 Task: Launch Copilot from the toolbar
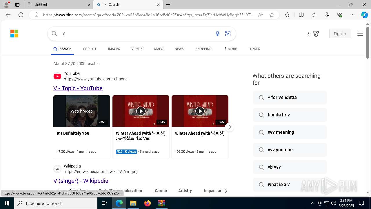click(364, 15)
